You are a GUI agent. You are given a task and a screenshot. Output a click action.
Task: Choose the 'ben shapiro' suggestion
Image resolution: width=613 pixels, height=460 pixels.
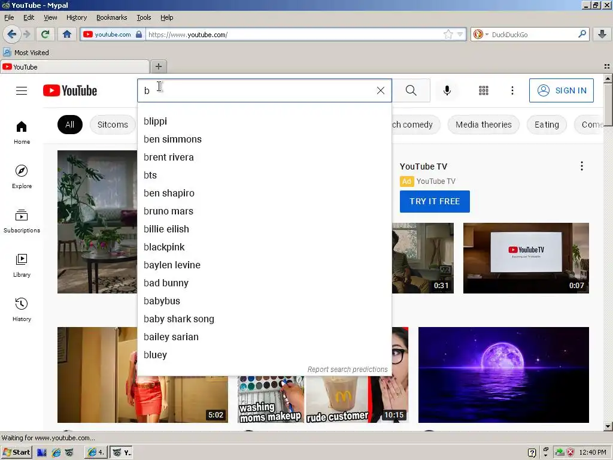(264, 193)
